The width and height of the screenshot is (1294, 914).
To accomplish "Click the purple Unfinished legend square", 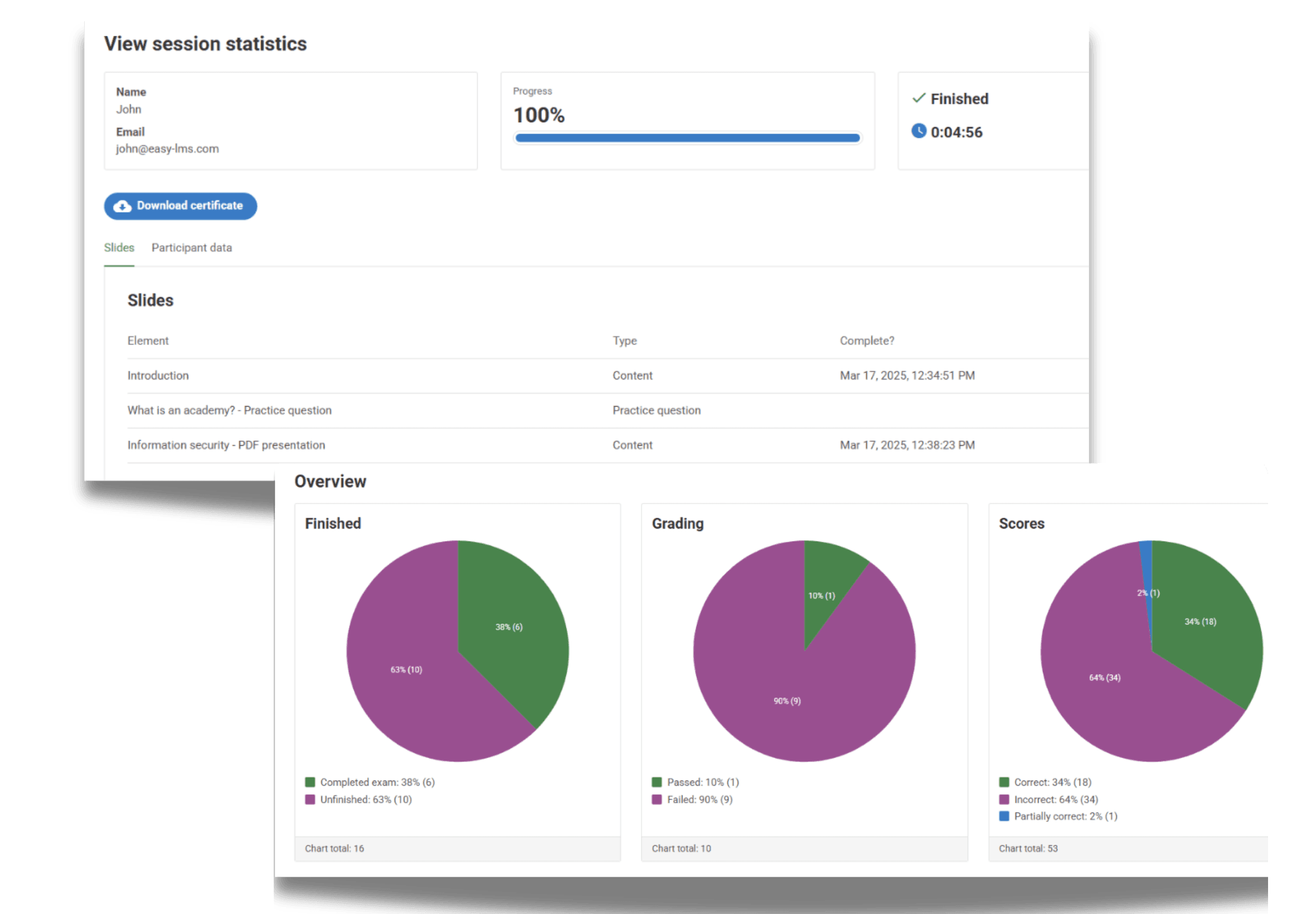I will (310, 799).
